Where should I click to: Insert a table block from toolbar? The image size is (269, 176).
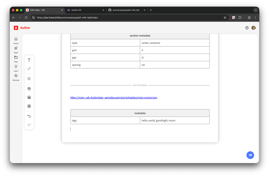pyautogui.click(x=29, y=97)
